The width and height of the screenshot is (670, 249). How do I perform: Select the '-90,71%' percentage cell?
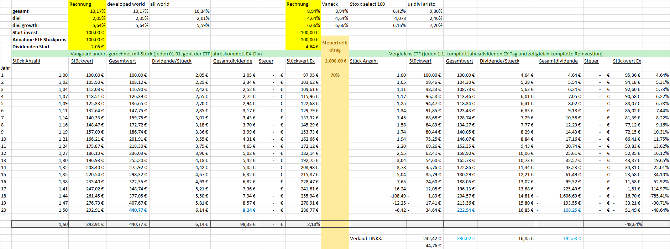656,203
